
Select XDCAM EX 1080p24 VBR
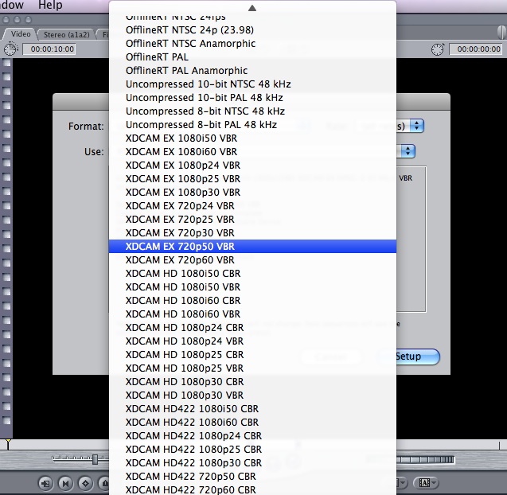click(x=252, y=166)
